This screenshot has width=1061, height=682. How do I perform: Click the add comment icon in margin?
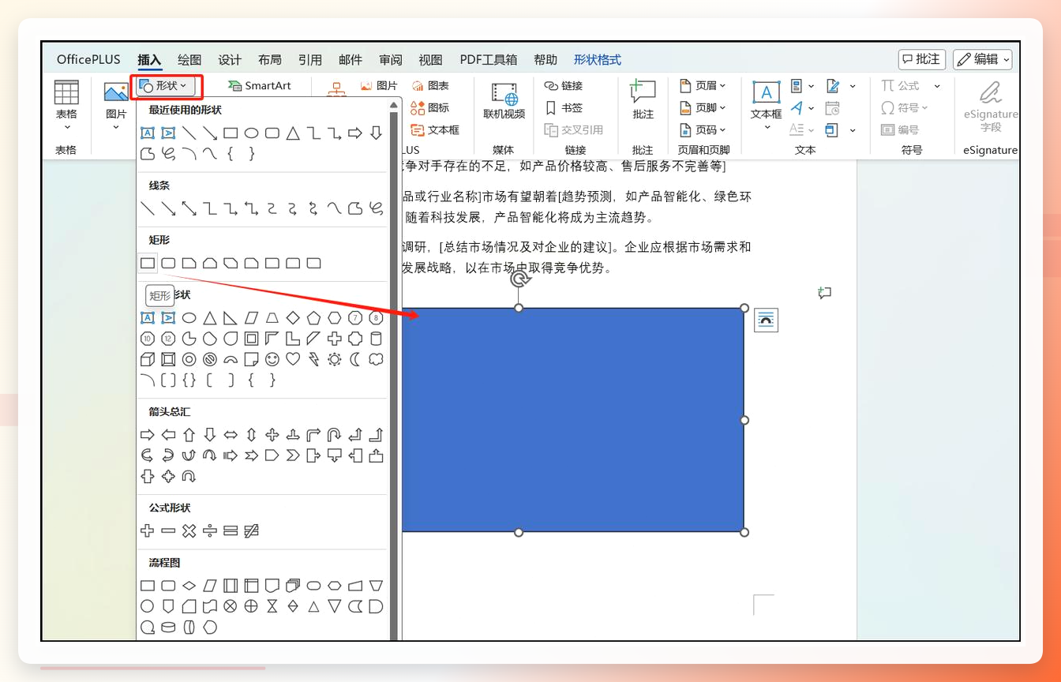pos(825,293)
